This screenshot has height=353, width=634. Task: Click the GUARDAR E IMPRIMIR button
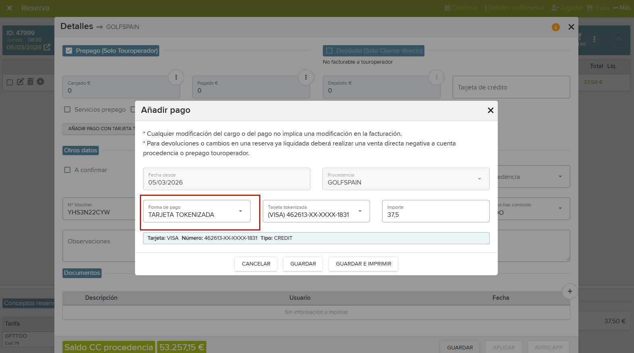pos(364,264)
